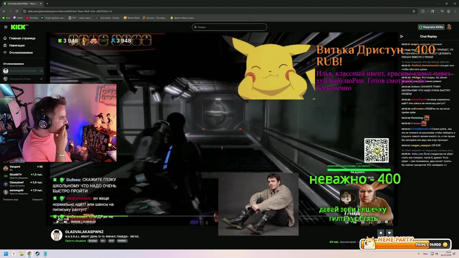Click the bell notification button below the video
The width and height of the screenshot is (459, 258).
click(381, 233)
